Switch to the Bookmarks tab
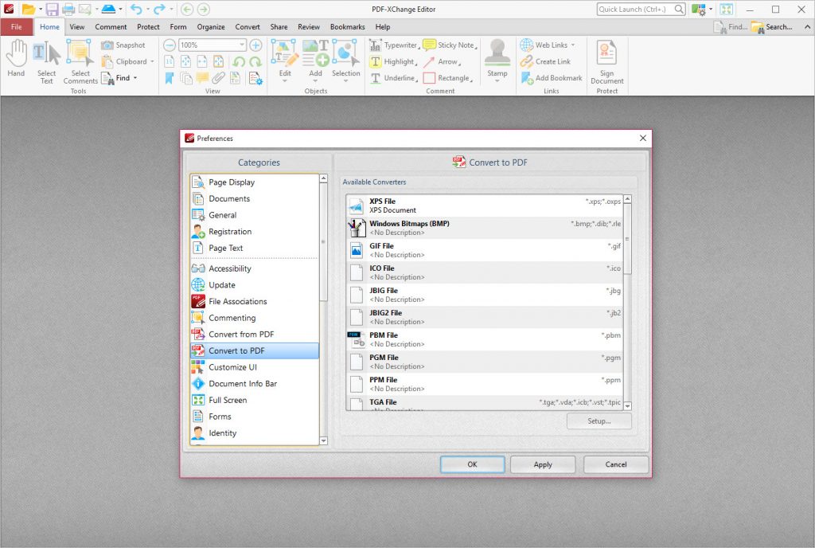This screenshot has width=815, height=548. (x=347, y=27)
